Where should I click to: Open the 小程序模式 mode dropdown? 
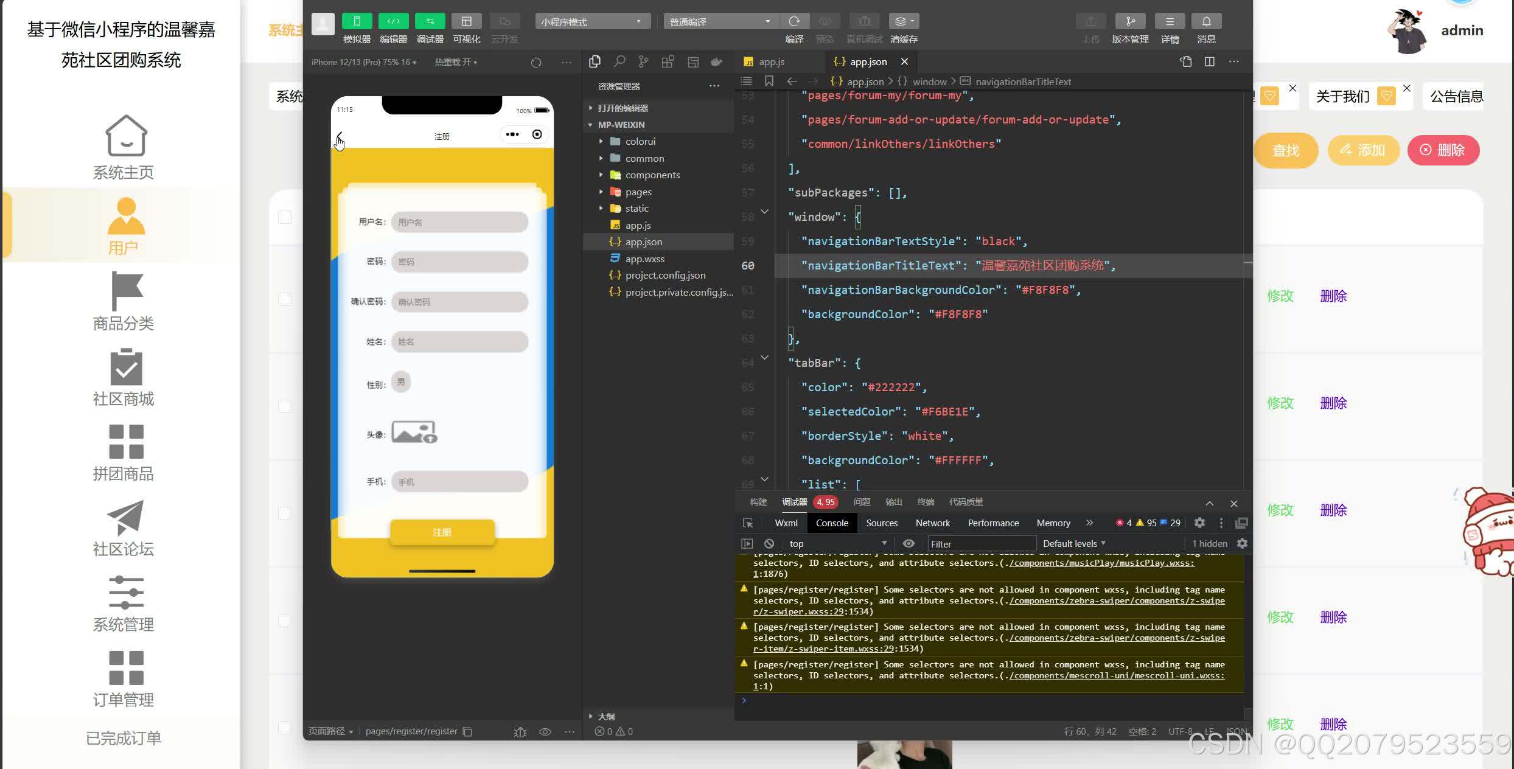pos(591,22)
